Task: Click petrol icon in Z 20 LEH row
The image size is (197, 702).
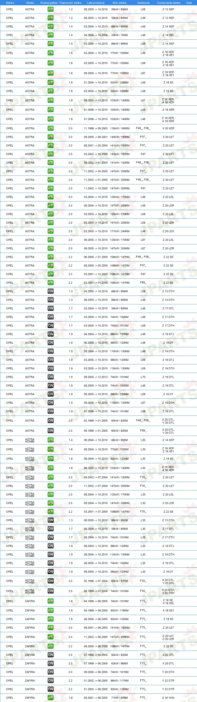Action: [51, 231]
